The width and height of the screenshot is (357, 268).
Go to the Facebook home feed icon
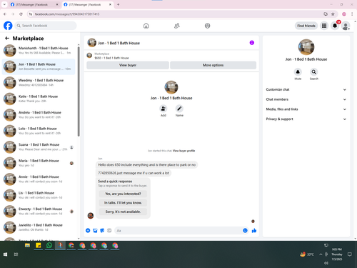146,26
